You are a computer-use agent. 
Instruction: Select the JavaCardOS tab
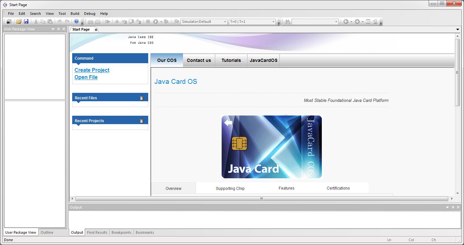point(264,60)
